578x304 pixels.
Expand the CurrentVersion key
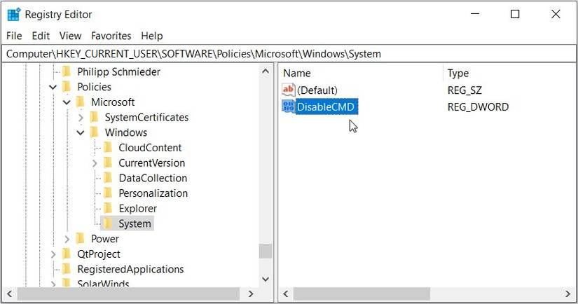(x=95, y=163)
